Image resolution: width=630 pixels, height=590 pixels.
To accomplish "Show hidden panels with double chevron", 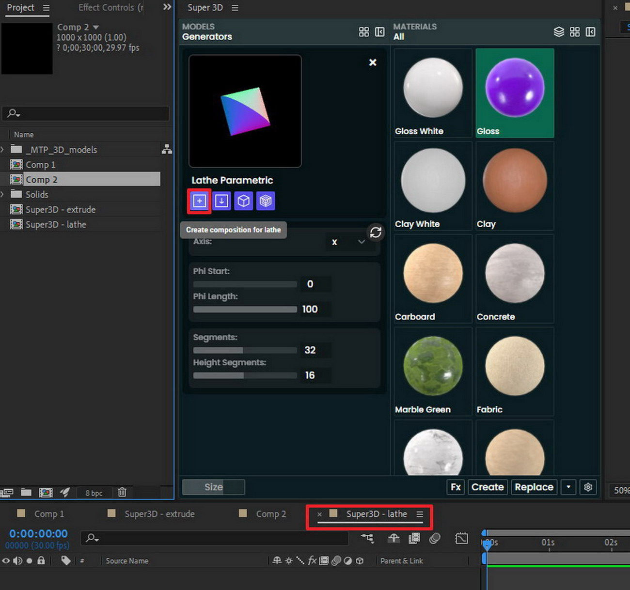I will [x=167, y=7].
